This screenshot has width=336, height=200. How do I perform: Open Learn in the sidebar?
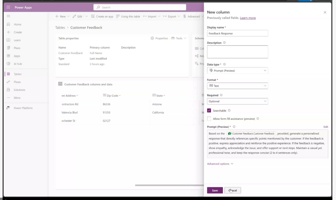17,40
